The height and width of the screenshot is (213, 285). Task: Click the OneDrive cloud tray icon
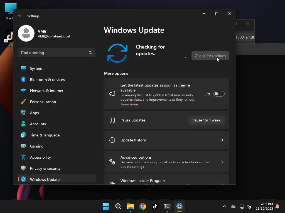tap(233, 206)
